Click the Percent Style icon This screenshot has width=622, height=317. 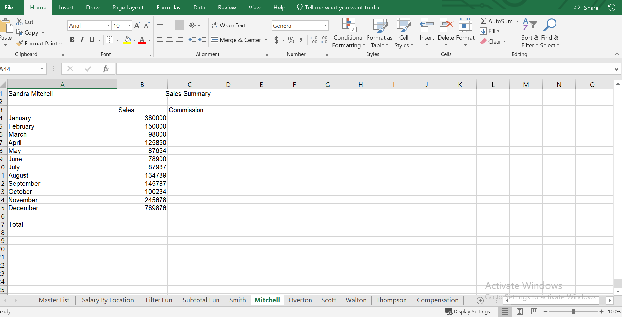pyautogui.click(x=291, y=40)
